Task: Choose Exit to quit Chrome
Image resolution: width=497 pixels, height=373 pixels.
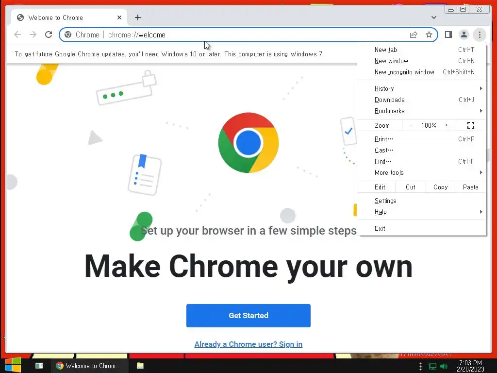Action: (x=422, y=228)
